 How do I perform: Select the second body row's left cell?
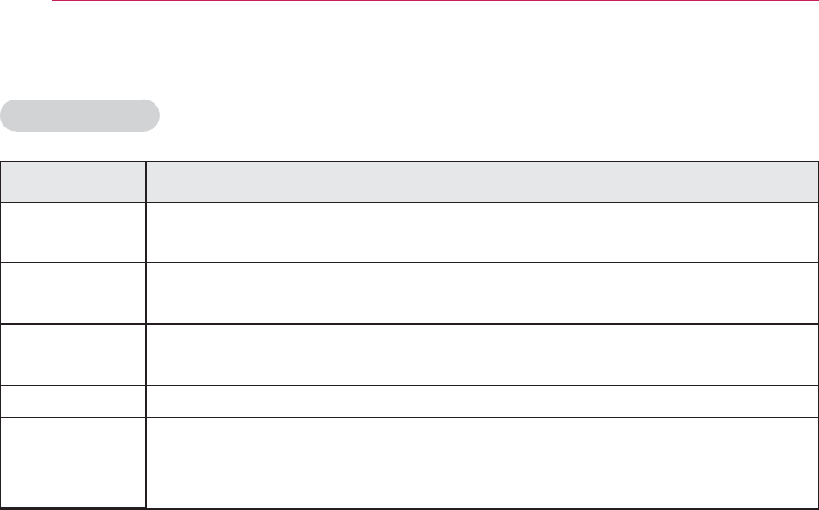tap(72, 293)
